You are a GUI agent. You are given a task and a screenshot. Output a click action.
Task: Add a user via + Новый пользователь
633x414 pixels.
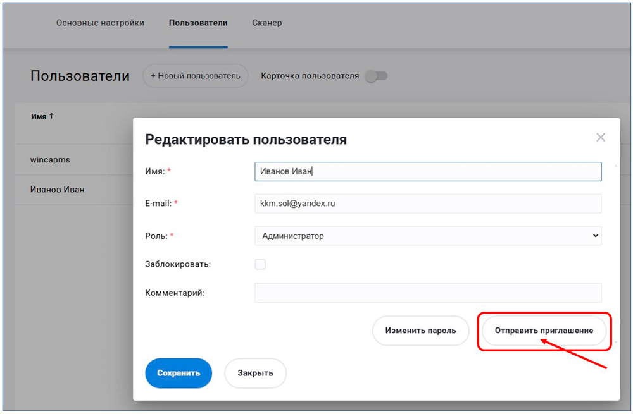pyautogui.click(x=195, y=76)
